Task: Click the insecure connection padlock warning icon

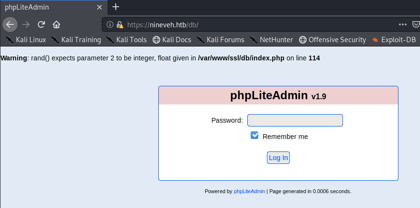Action: (x=120, y=24)
